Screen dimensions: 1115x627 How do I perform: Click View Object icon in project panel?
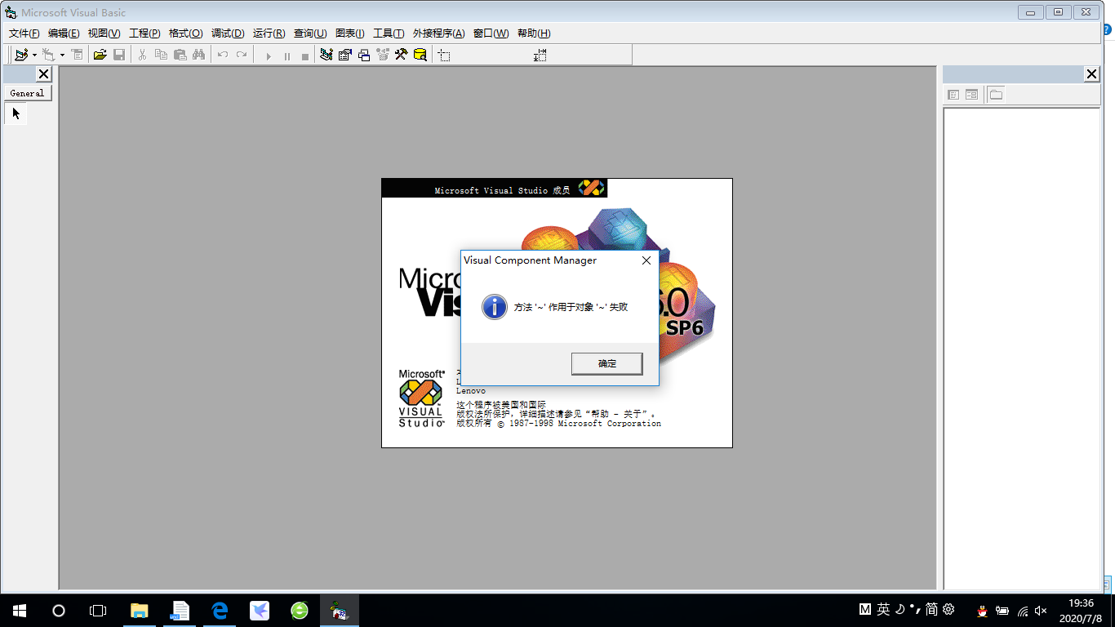pyautogui.click(x=971, y=95)
